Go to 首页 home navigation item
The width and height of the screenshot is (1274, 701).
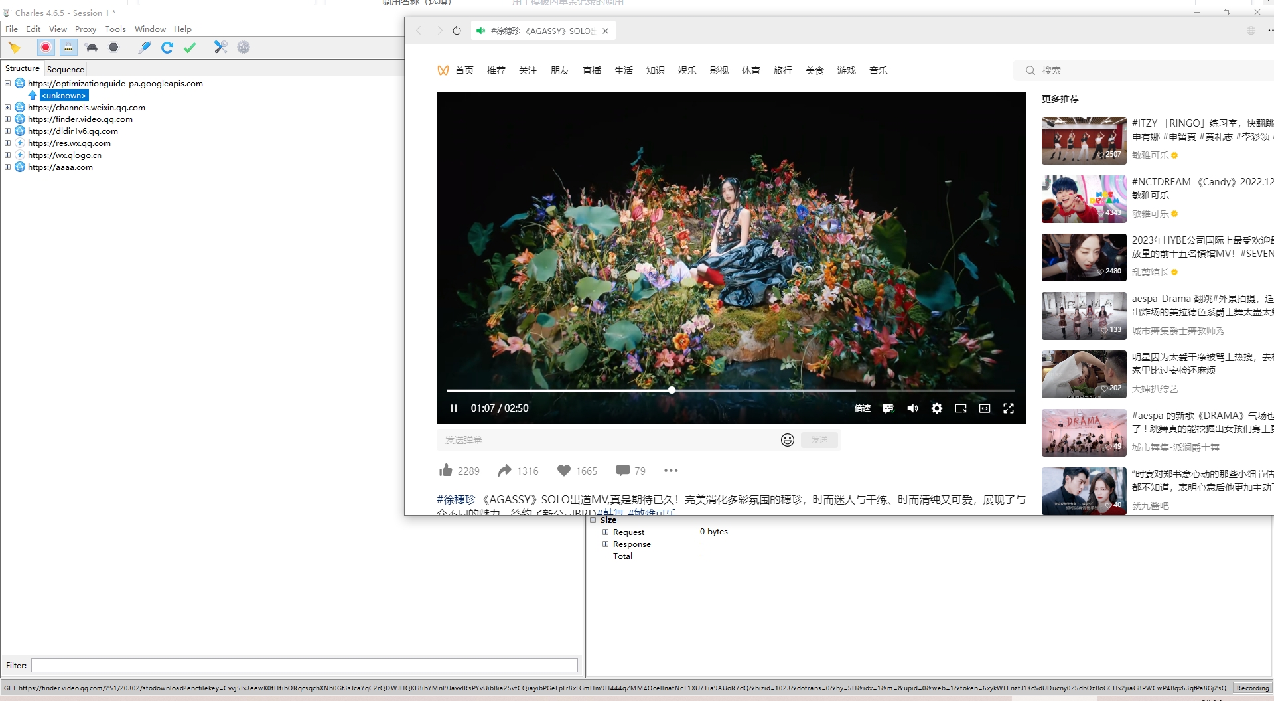pos(464,70)
